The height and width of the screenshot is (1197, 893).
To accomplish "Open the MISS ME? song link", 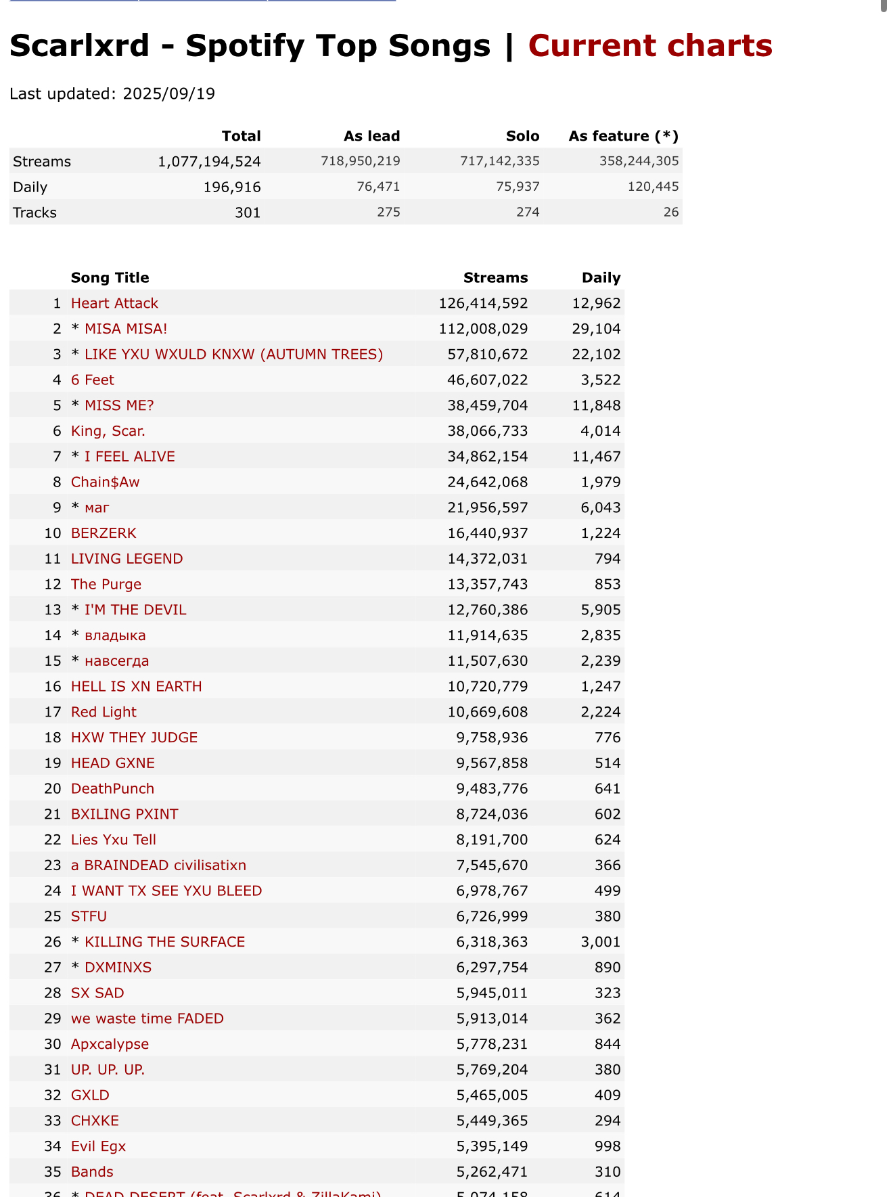I will (119, 405).
